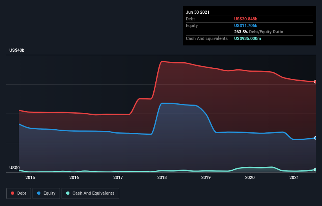This screenshot has width=322, height=206.
Task: Toggle the Debt series legend button
Action: point(19,193)
